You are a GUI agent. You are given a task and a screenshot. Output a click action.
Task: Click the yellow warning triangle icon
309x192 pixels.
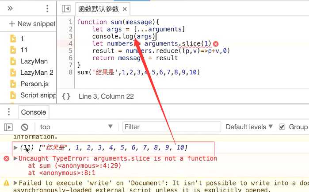coord(7,183)
